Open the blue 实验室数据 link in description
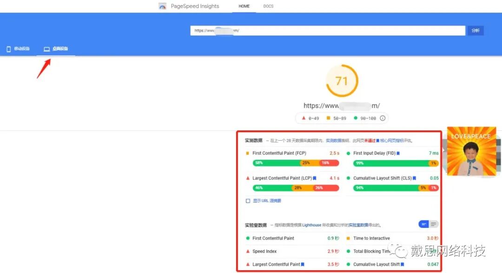 click(x=358, y=225)
